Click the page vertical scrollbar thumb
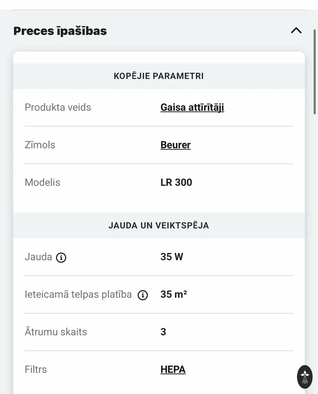Screen dimensions: 318x394 click(315, 72)
